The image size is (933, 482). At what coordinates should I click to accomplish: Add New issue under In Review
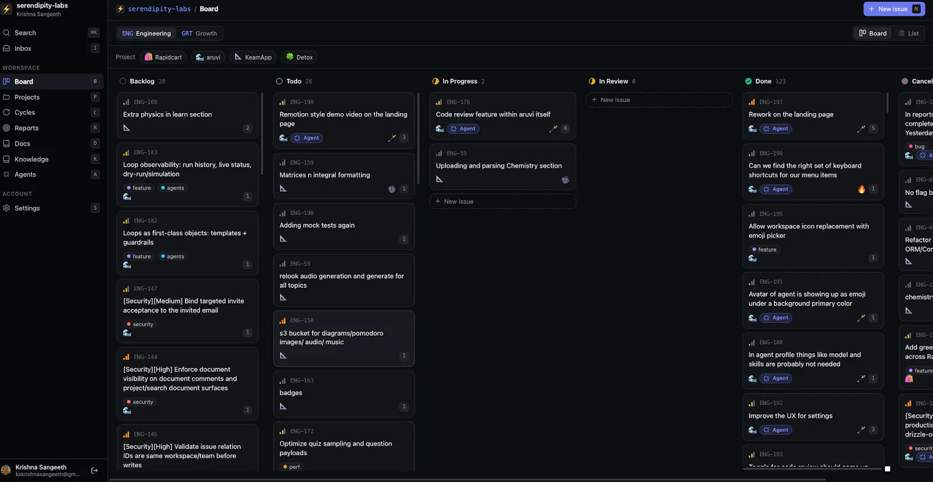[659, 100]
